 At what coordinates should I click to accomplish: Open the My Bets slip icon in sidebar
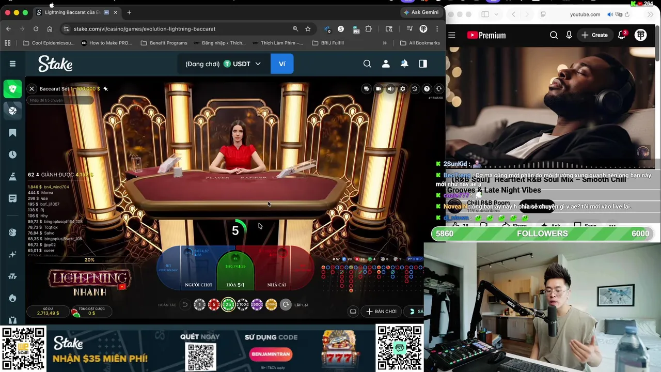tap(12, 198)
